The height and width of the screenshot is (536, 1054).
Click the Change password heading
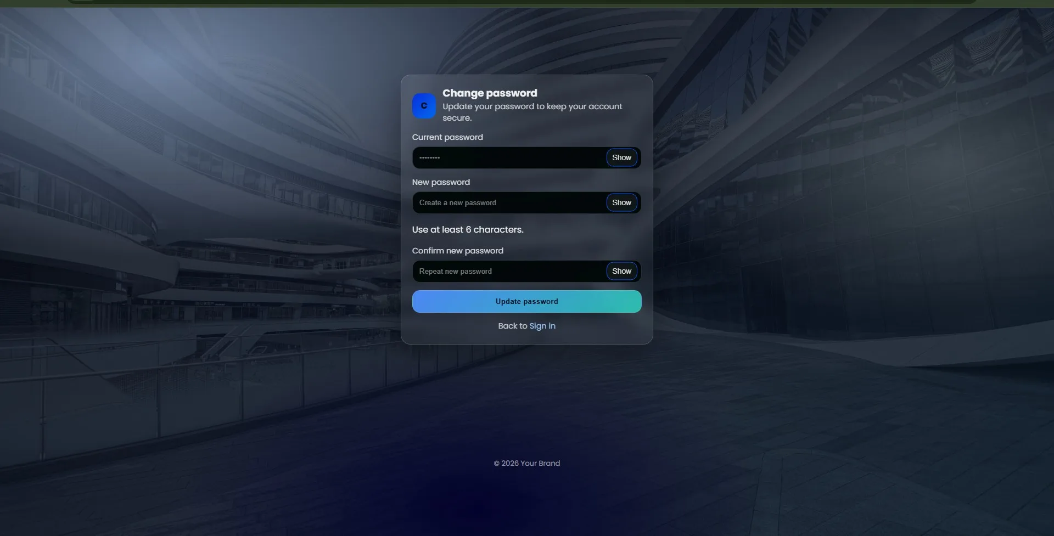[490, 93]
